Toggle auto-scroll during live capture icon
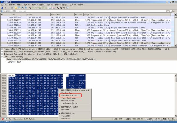This screenshot has height=123, width=177. tap(50, 8)
